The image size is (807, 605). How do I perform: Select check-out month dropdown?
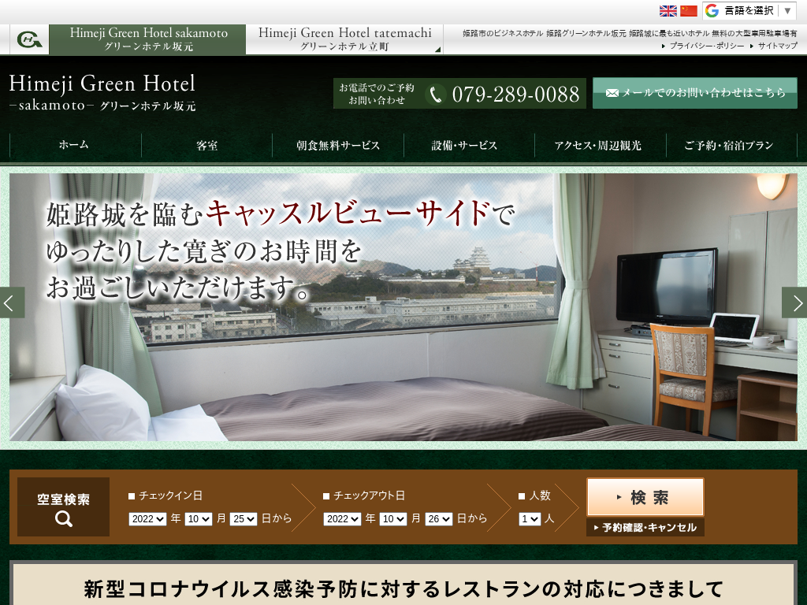[x=393, y=519]
